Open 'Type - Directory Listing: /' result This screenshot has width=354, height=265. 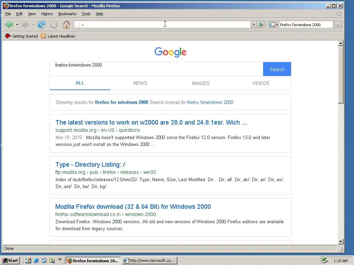click(90, 165)
